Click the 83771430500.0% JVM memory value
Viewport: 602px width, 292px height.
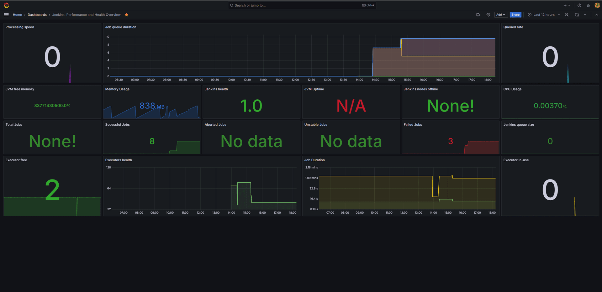[52, 106]
